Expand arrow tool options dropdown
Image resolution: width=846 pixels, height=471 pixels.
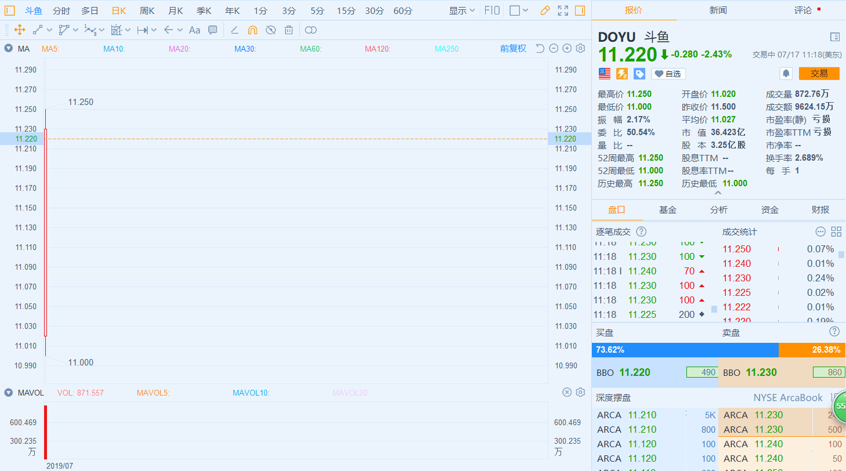[x=180, y=30]
